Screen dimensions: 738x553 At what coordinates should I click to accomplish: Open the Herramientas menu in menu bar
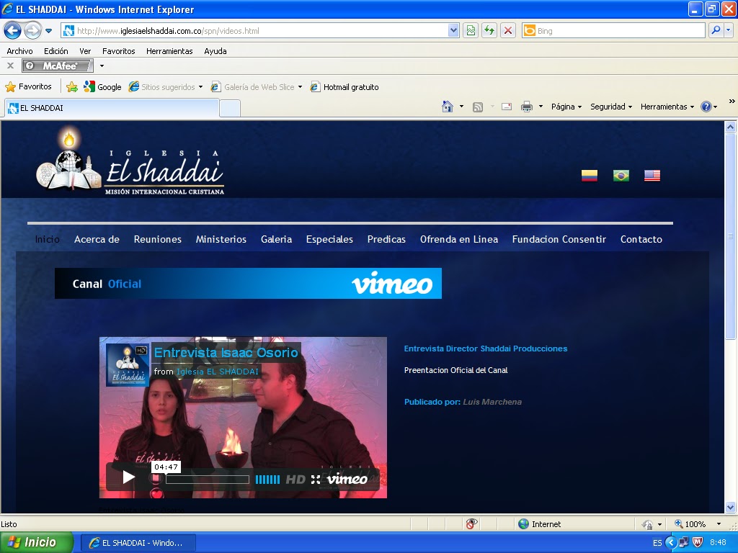click(169, 51)
